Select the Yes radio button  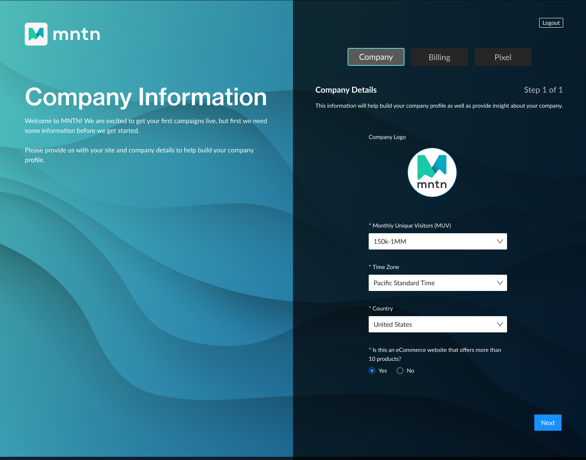point(372,371)
